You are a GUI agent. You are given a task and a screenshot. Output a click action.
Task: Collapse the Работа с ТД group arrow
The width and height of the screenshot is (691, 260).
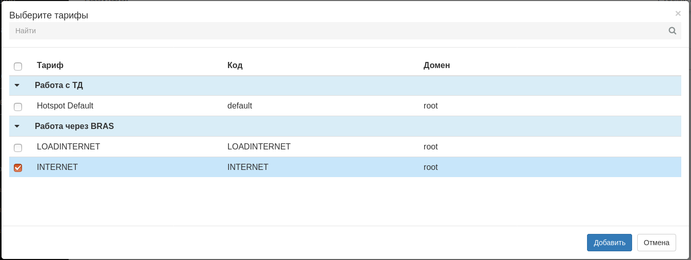click(17, 85)
